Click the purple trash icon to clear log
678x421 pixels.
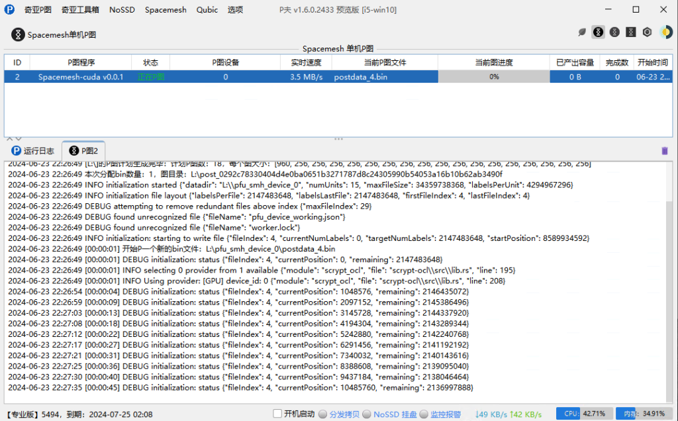tap(665, 151)
